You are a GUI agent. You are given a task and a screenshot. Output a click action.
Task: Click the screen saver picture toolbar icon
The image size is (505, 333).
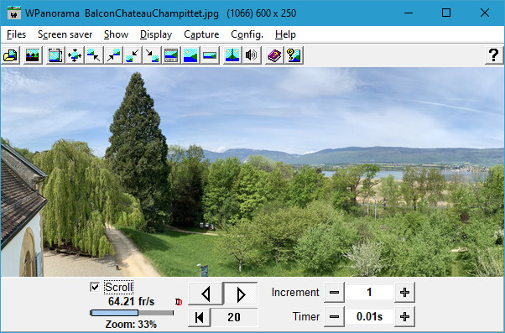[32, 55]
